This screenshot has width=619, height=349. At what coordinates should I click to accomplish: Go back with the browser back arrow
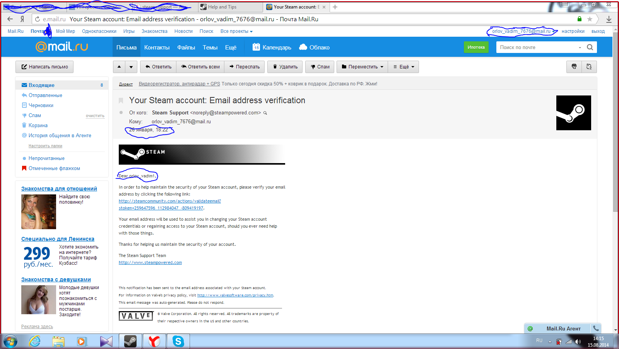click(10, 19)
